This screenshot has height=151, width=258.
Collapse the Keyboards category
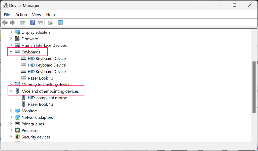11,52
